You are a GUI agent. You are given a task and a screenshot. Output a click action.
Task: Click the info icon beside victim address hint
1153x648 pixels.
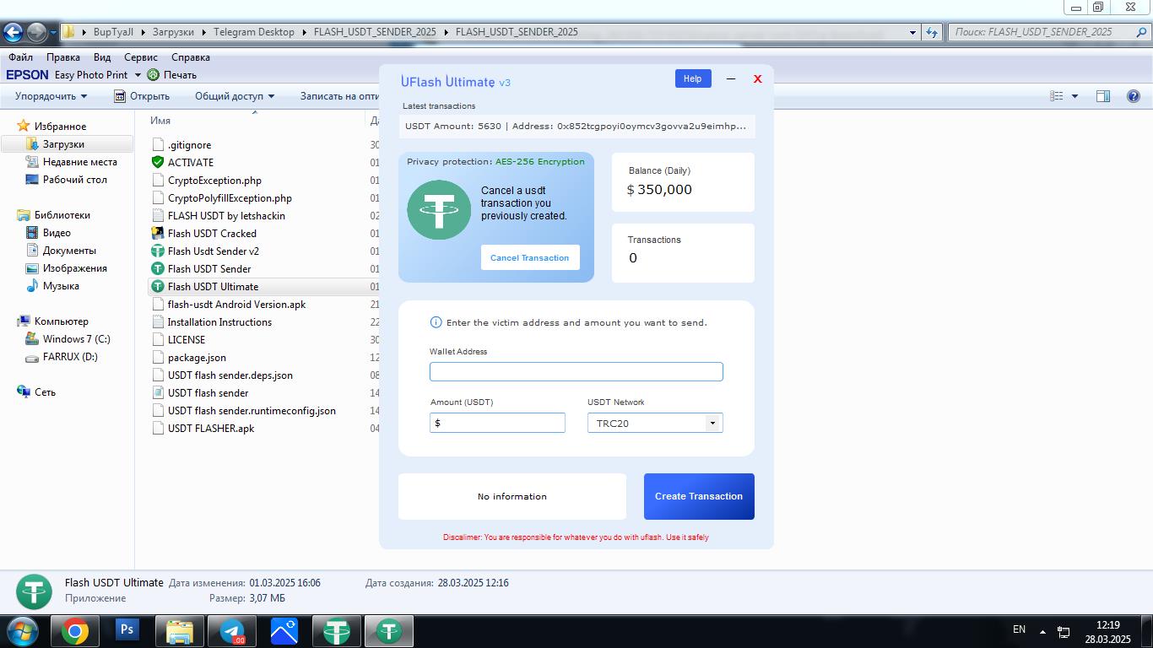(x=436, y=322)
